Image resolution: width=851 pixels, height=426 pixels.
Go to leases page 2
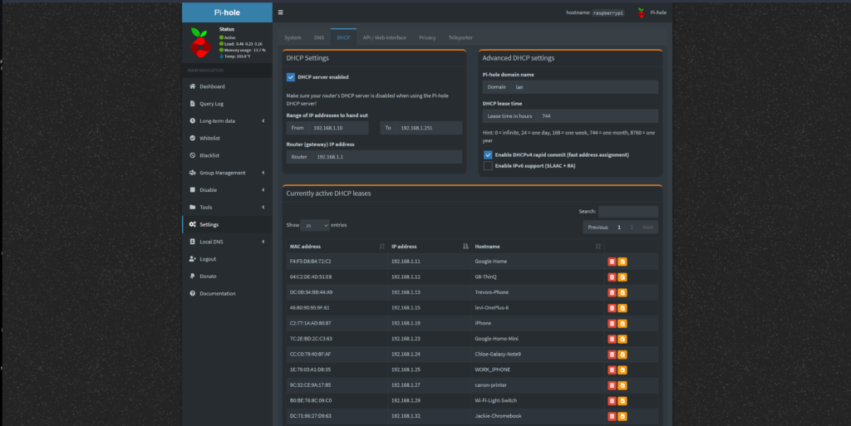click(x=632, y=227)
